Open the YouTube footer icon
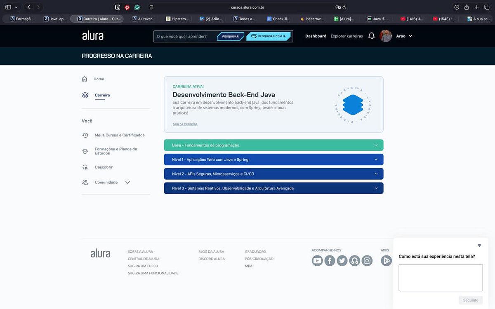The width and height of the screenshot is (495, 309). click(317, 261)
